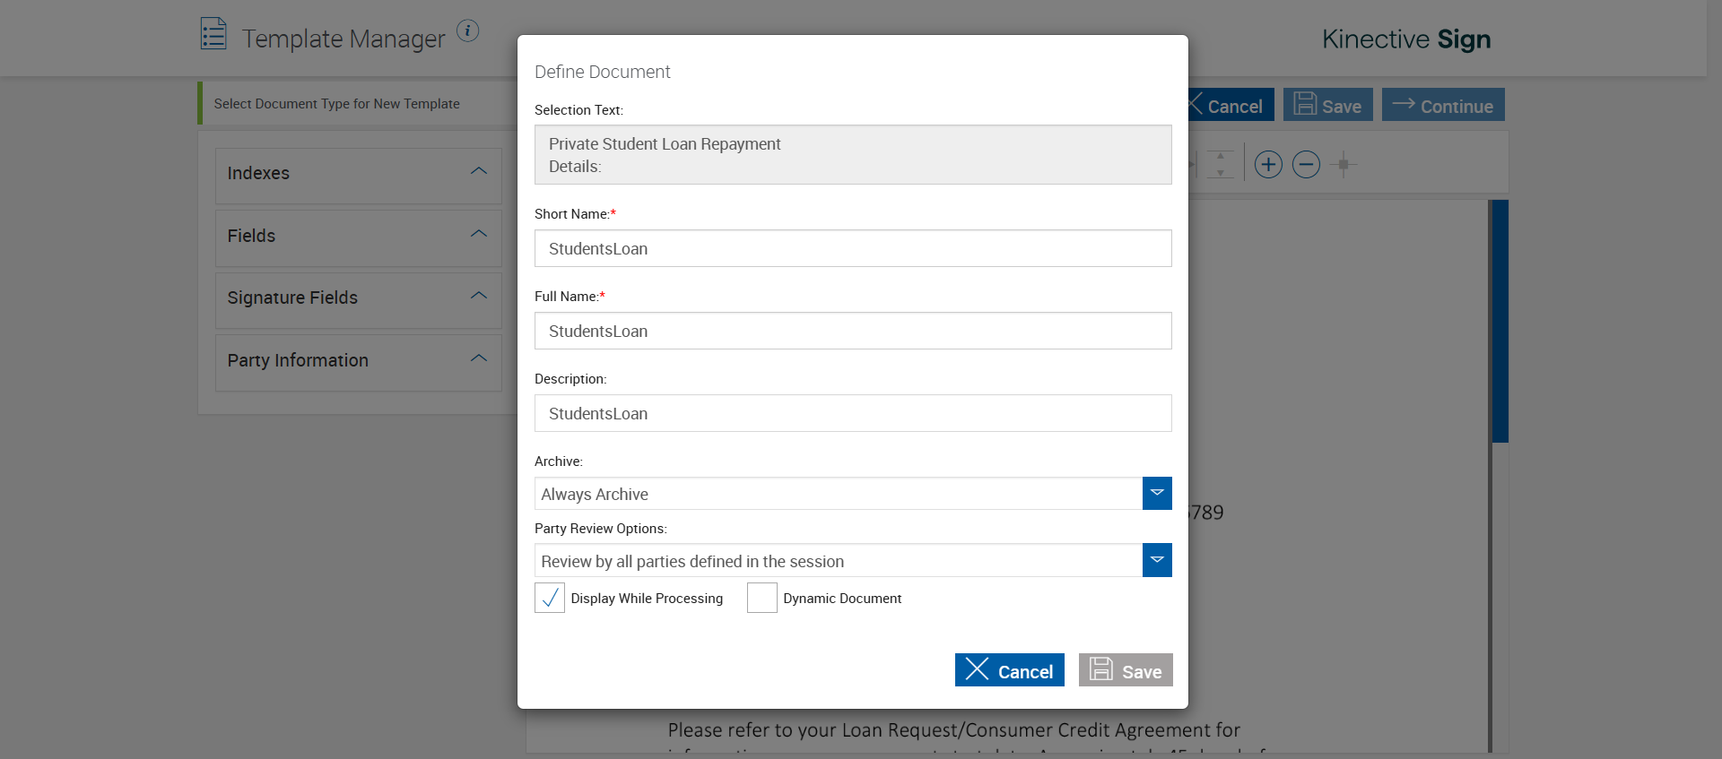Click into the Short Name field
Image resolution: width=1722 pixels, height=759 pixels.
(853, 248)
